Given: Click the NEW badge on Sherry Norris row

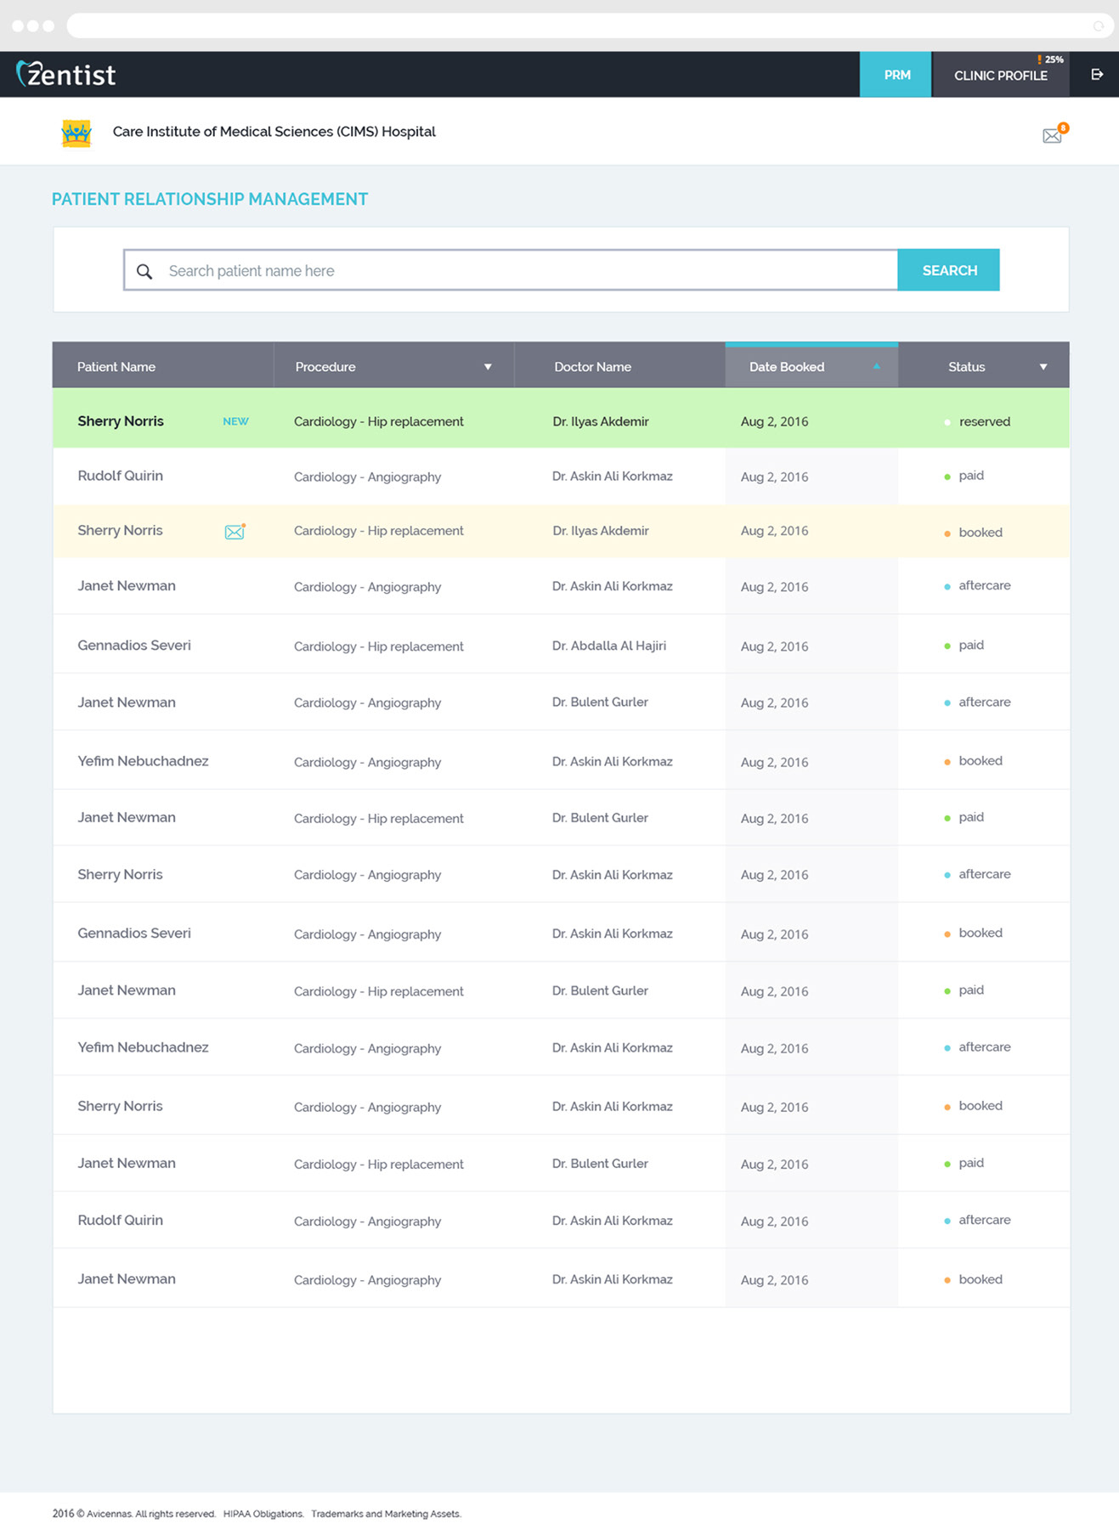Looking at the screenshot, I should (235, 421).
